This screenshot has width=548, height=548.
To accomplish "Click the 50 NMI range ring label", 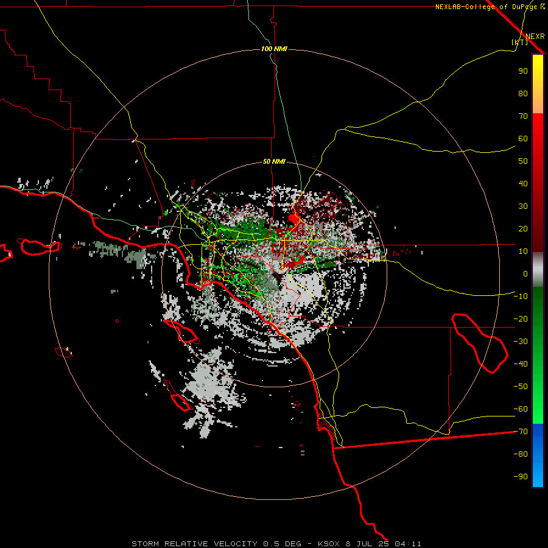I will (x=275, y=161).
